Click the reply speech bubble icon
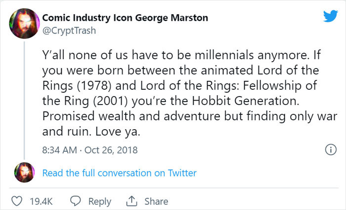Viewport: 346px width, 210px height. (x=76, y=201)
